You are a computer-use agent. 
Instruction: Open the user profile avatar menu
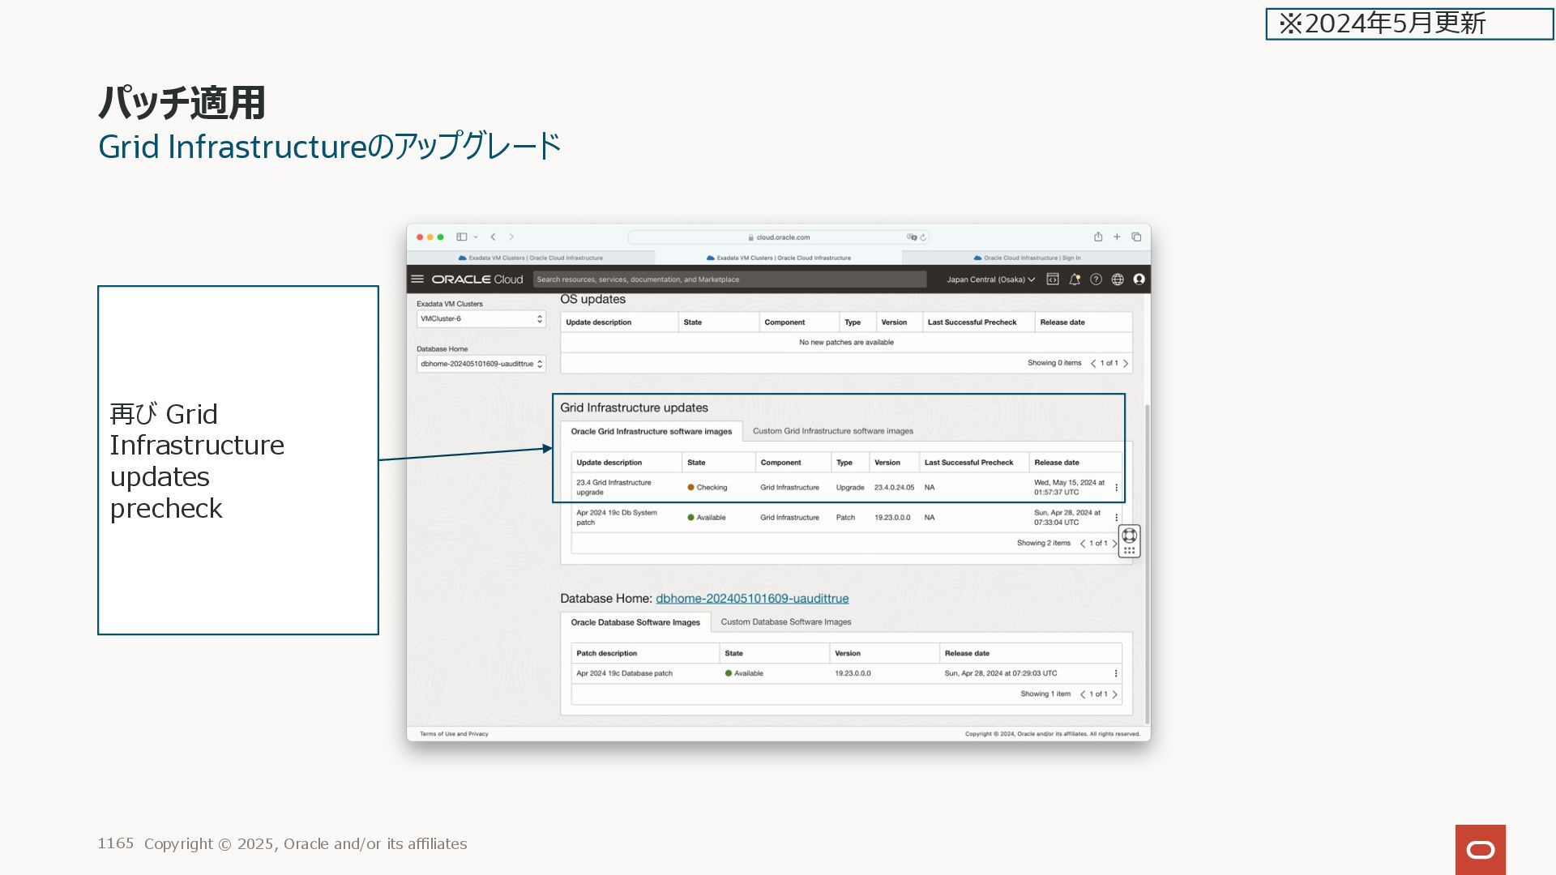pos(1139,279)
